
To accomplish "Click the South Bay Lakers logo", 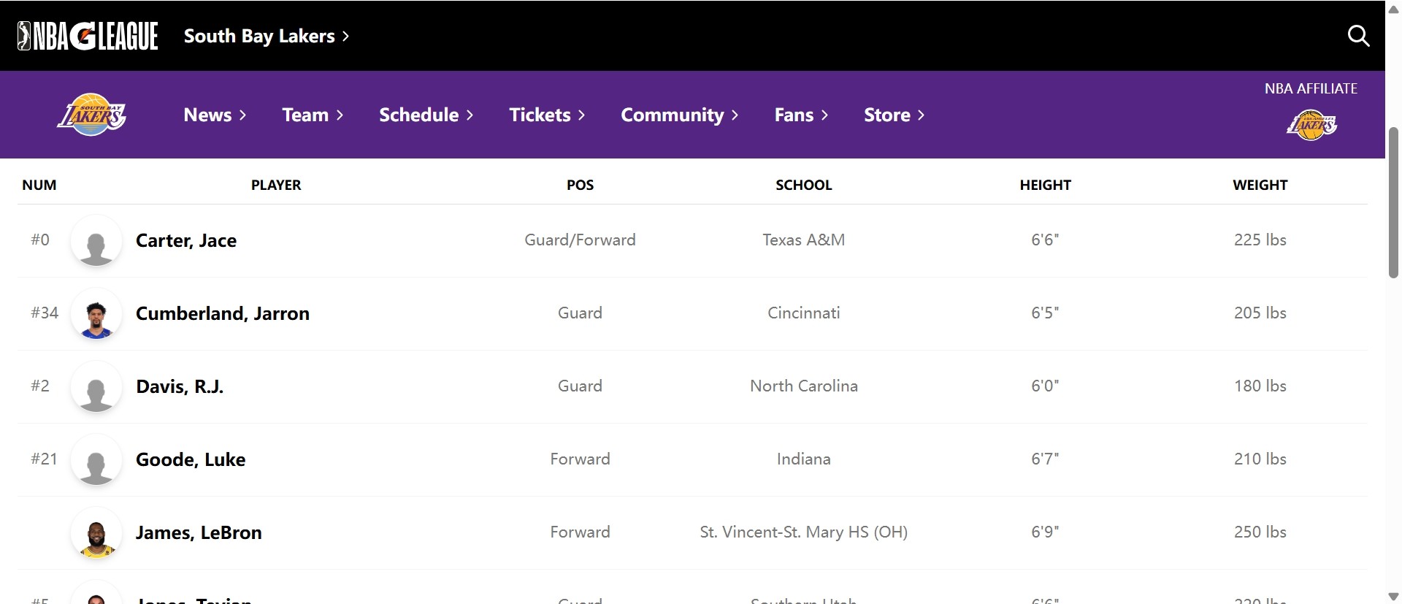I will click(x=92, y=115).
